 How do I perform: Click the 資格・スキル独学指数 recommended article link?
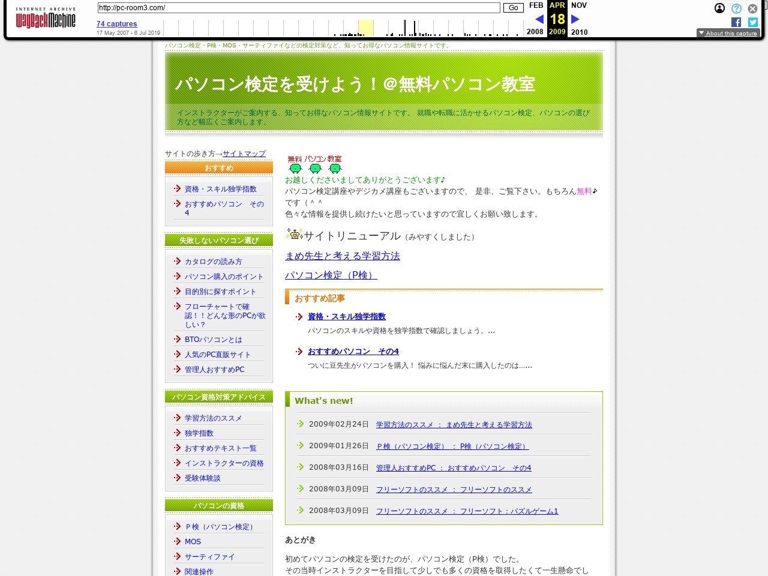346,316
